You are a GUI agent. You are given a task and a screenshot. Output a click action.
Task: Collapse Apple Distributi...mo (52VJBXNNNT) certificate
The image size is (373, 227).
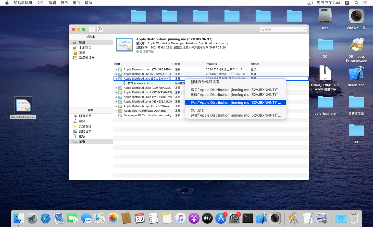tap(116, 79)
